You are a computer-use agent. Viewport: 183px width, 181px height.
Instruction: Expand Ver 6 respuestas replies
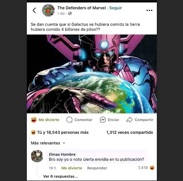point(60,176)
